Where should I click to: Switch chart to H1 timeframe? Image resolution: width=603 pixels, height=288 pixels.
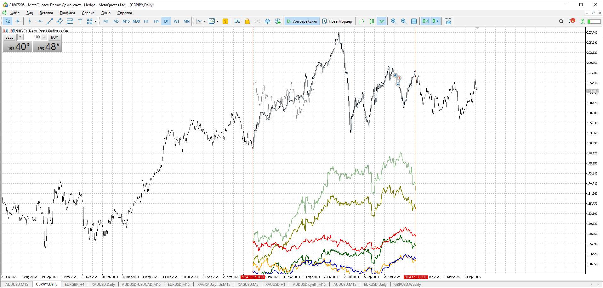pyautogui.click(x=146, y=21)
